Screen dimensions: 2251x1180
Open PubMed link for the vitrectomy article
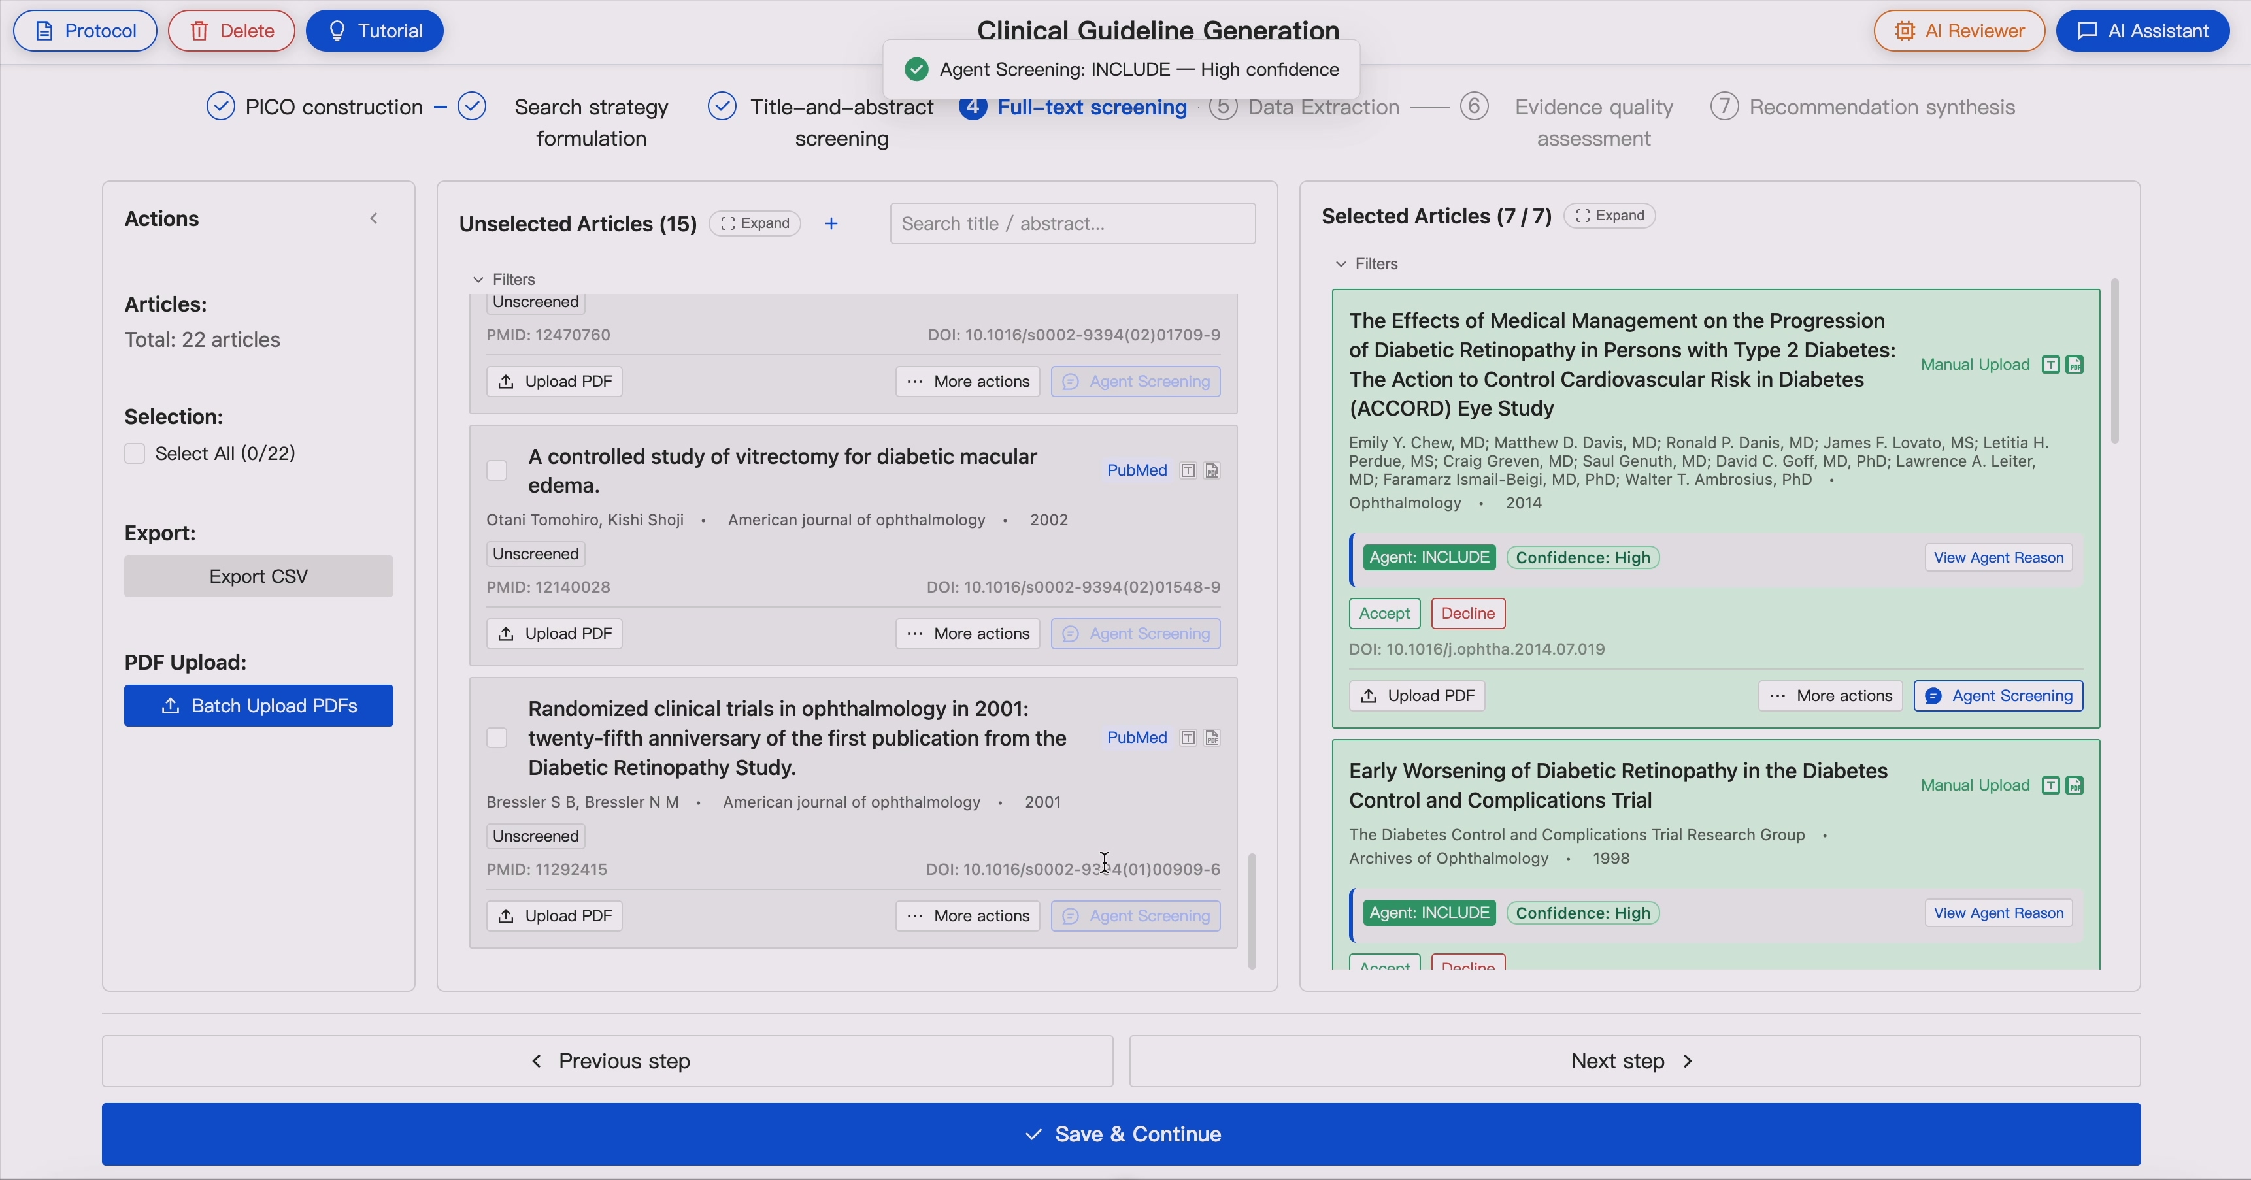coord(1137,470)
